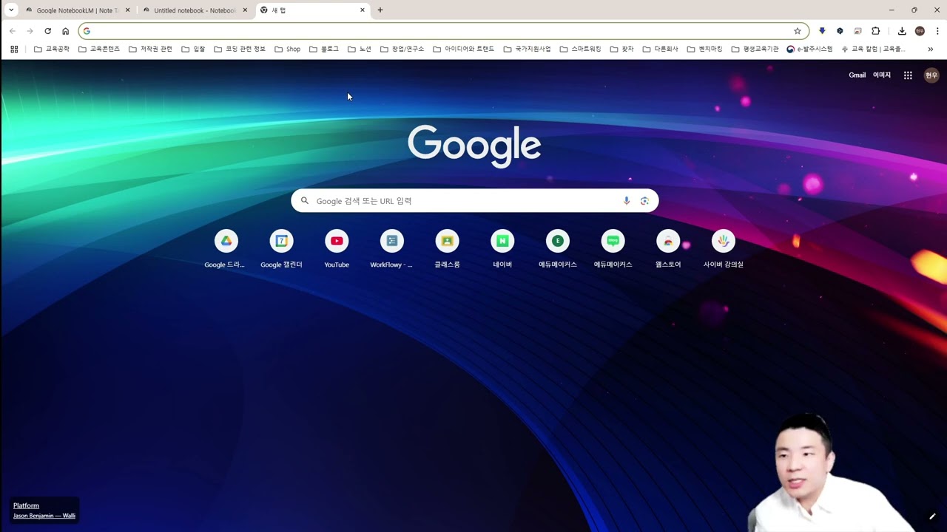The width and height of the screenshot is (947, 532).
Task: Open the 네이버 shortcut
Action: point(502,249)
